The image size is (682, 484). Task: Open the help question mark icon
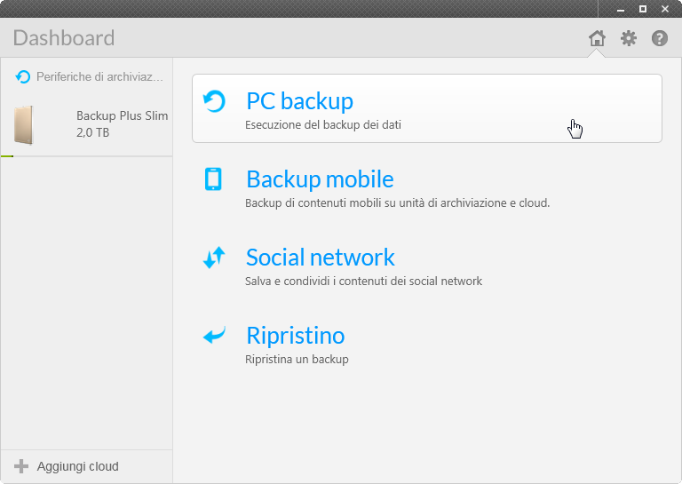pyautogui.click(x=660, y=38)
